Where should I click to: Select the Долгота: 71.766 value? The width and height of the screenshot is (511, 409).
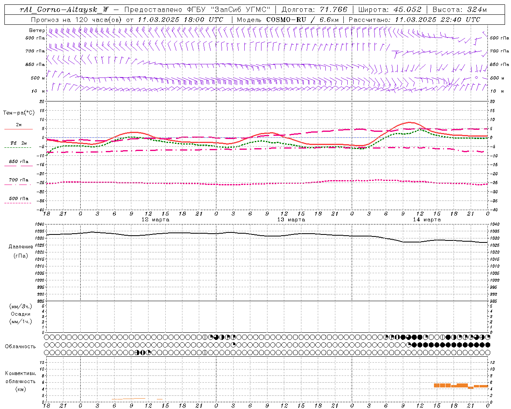(x=314, y=10)
